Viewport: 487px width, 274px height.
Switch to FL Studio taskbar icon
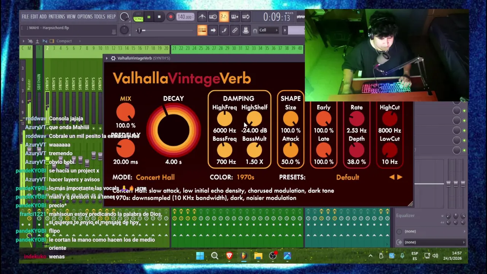click(x=243, y=256)
